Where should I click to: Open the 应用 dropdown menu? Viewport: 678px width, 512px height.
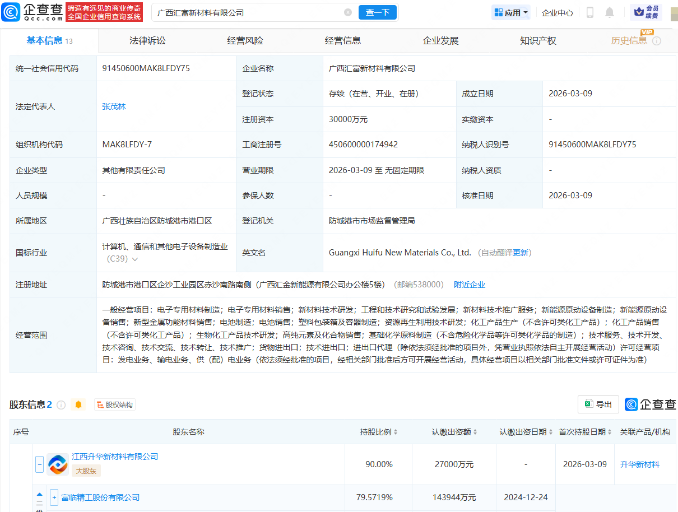510,12
